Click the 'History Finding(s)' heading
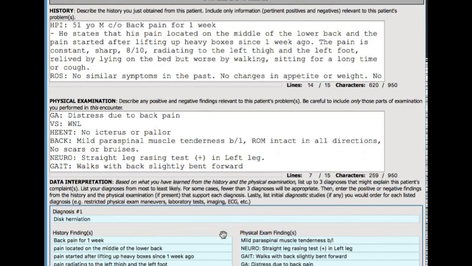The width and height of the screenshot is (472, 266). (x=73, y=233)
